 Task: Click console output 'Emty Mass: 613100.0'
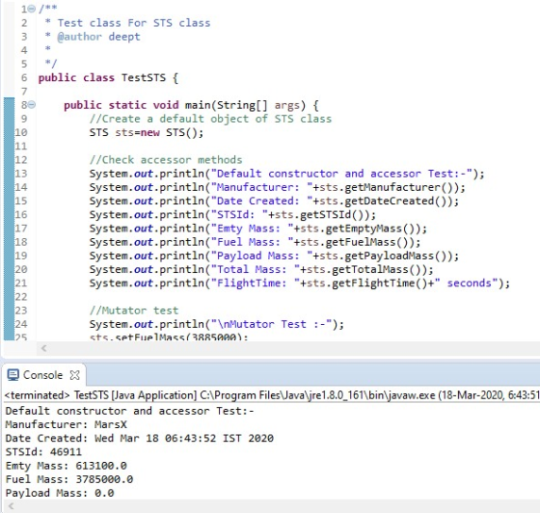click(67, 466)
